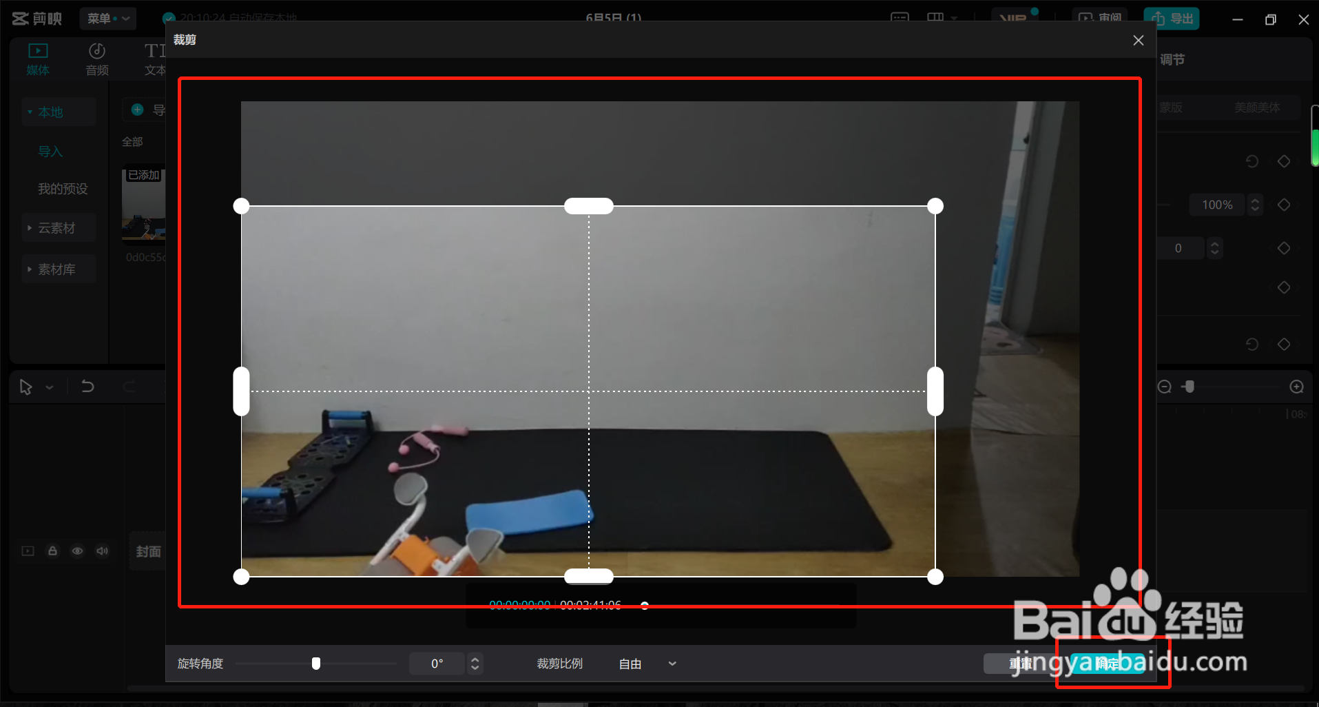This screenshot has height=707, width=1319.
Task: Click the 导出 export button
Action: [x=1172, y=19]
